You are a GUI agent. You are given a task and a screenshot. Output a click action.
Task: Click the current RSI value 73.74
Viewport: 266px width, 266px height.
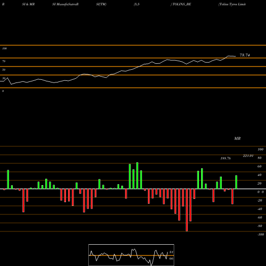point(245,55)
